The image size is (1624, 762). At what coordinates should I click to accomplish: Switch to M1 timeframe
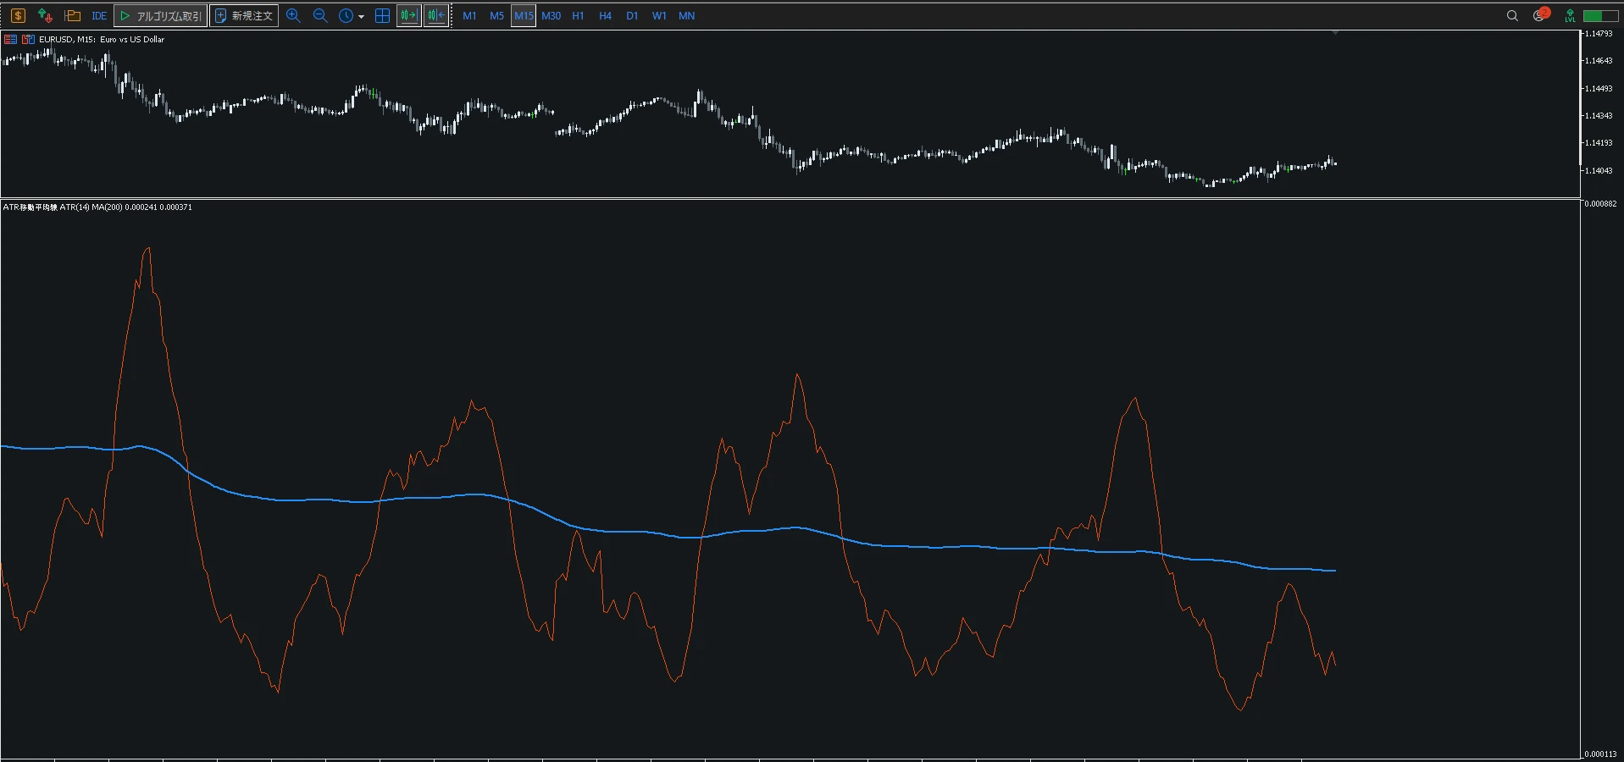click(x=469, y=15)
